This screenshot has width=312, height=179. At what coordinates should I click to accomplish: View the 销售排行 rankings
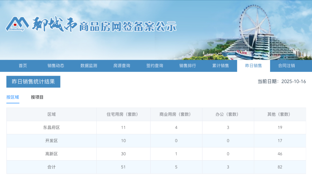pos(187,66)
